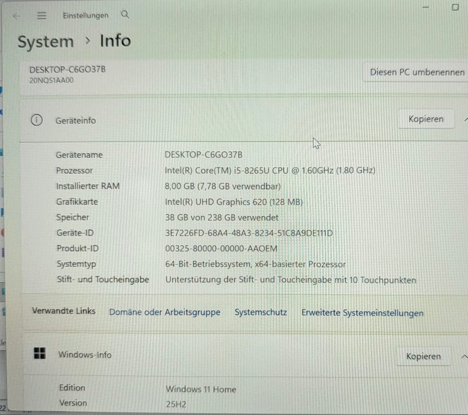468x415 pixels.
Task: Click Diesen PC umbenennen button
Action: point(416,72)
